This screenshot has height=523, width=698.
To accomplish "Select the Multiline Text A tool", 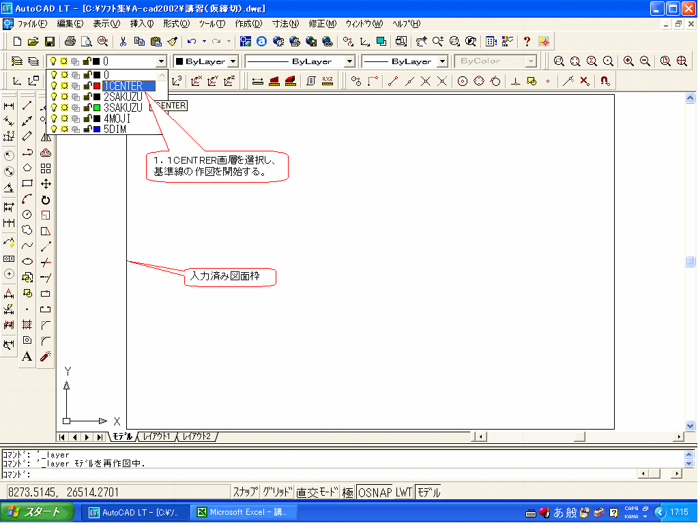I will point(27,356).
